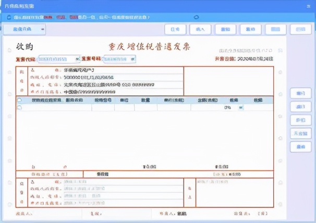This screenshot has height=223, width=316.
Task: Click the buyer name field
Action: (x=124, y=70)
